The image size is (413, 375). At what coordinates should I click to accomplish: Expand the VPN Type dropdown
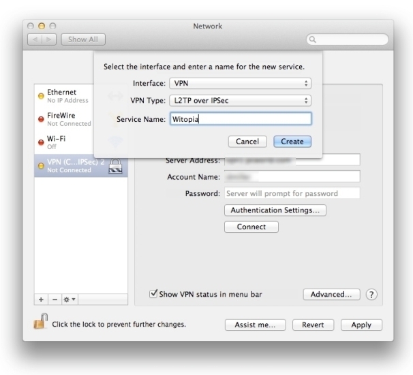pyautogui.click(x=241, y=101)
